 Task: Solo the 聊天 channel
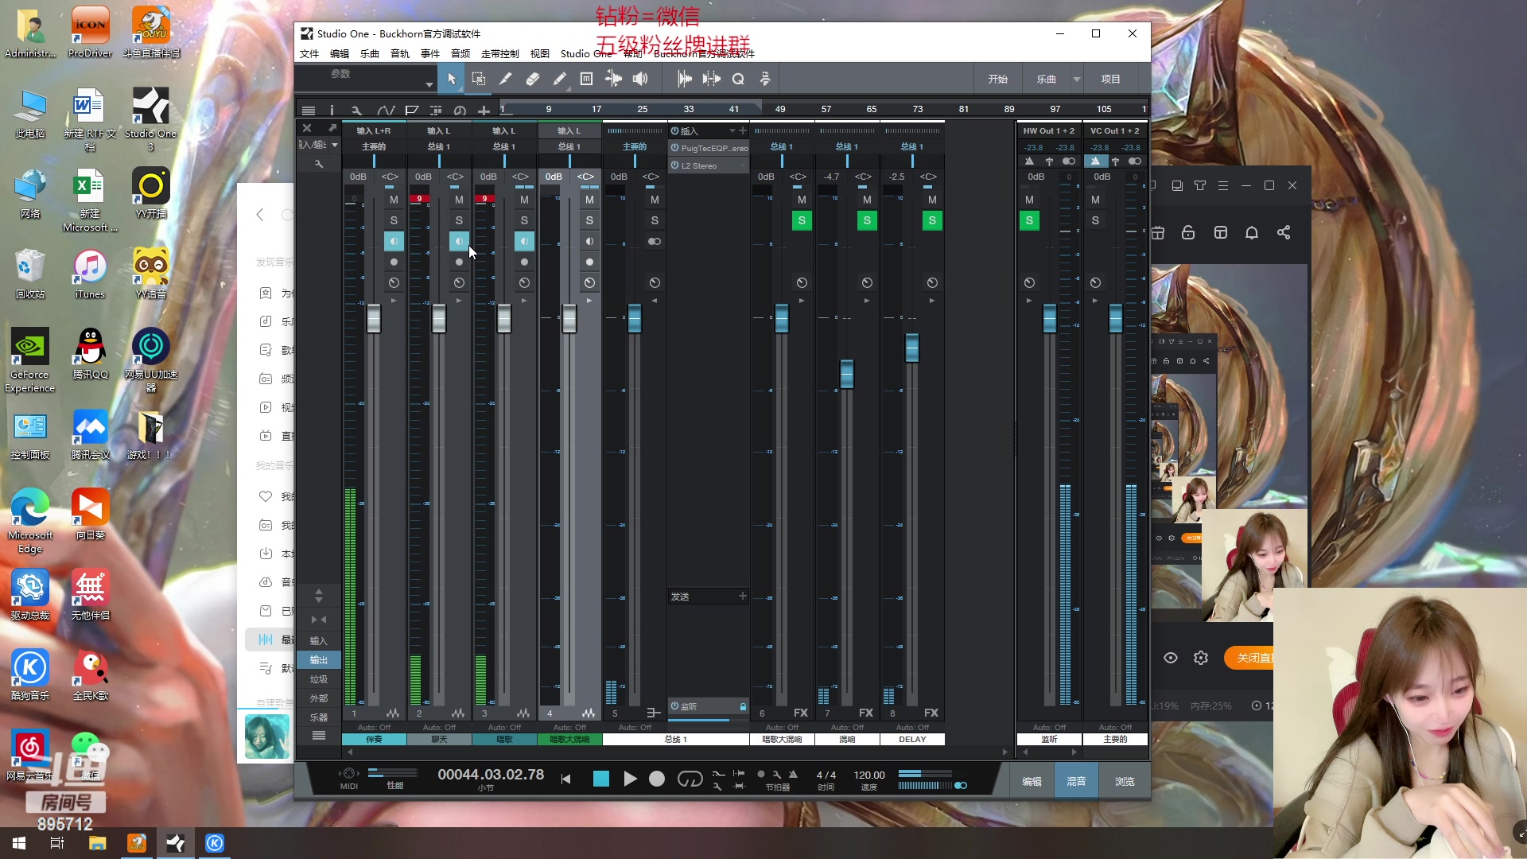pyautogui.click(x=459, y=220)
